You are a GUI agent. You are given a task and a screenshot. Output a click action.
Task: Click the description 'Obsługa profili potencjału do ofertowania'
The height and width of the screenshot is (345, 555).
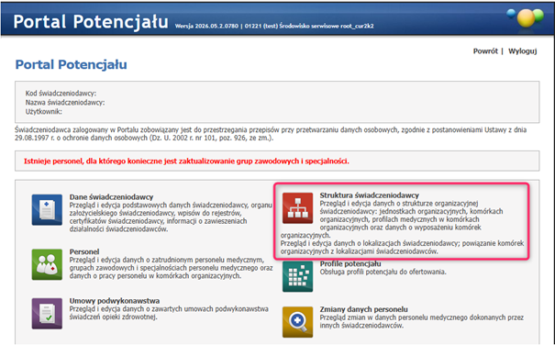pos(383,272)
